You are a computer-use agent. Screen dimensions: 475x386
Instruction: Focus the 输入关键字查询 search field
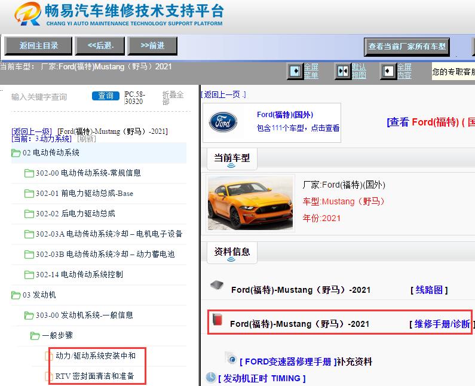(x=48, y=97)
